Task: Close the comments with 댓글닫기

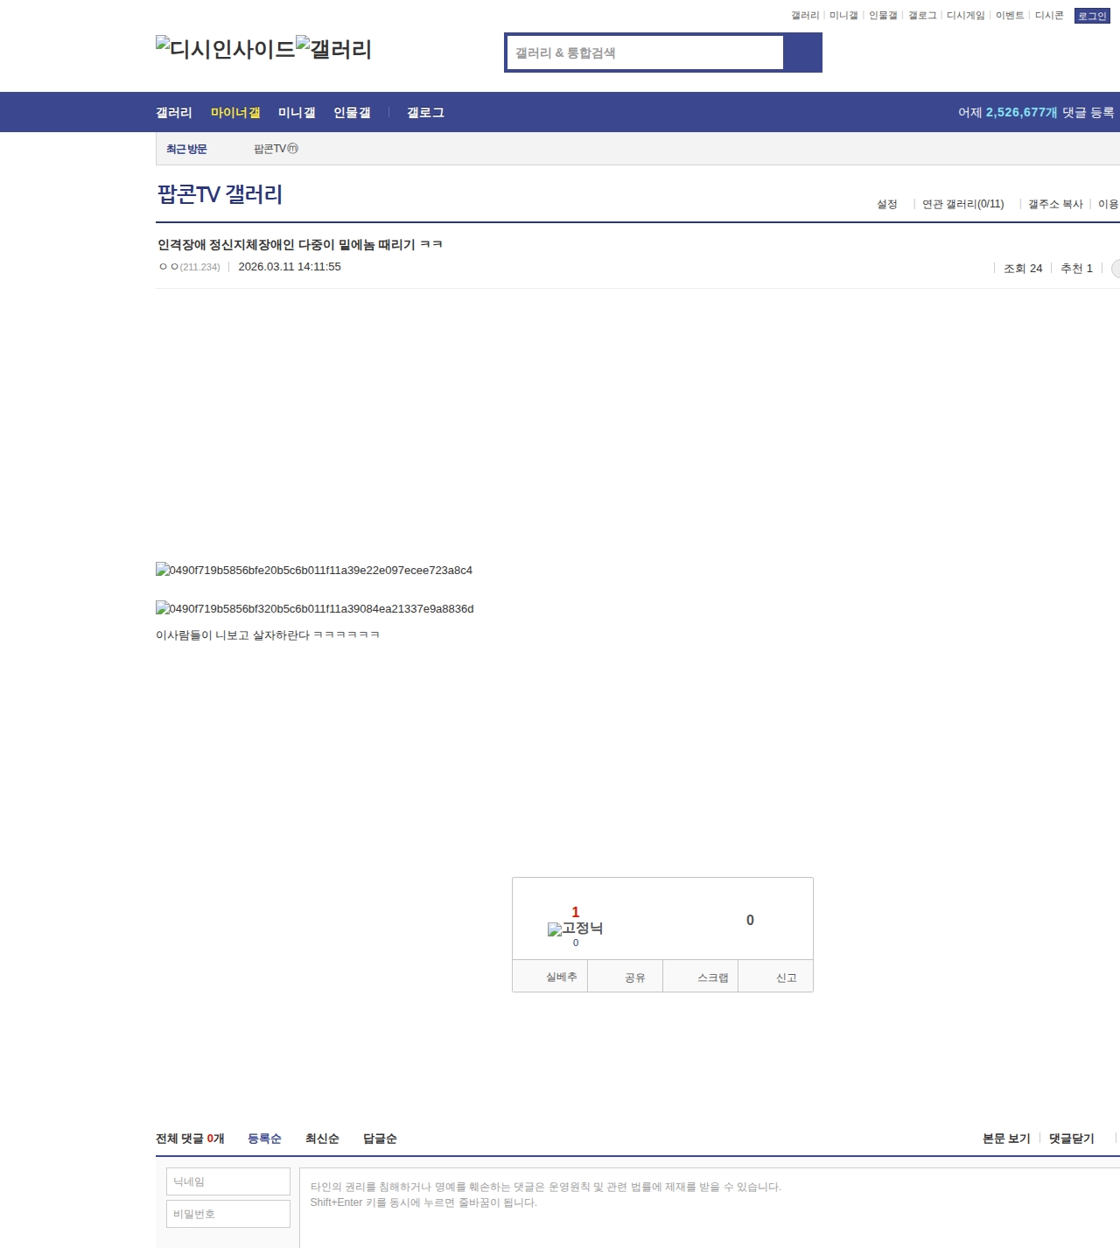Action: 1071,1139
